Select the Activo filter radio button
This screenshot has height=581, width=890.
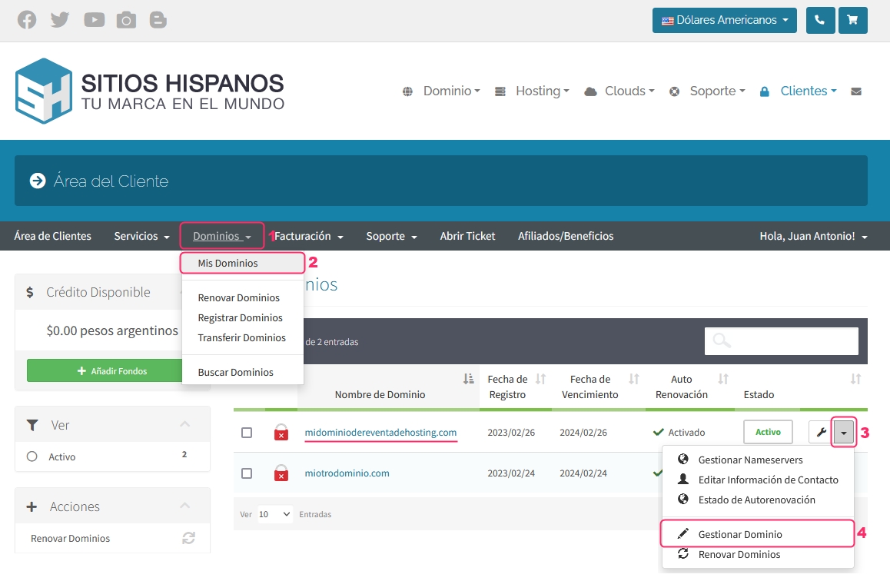(x=32, y=456)
